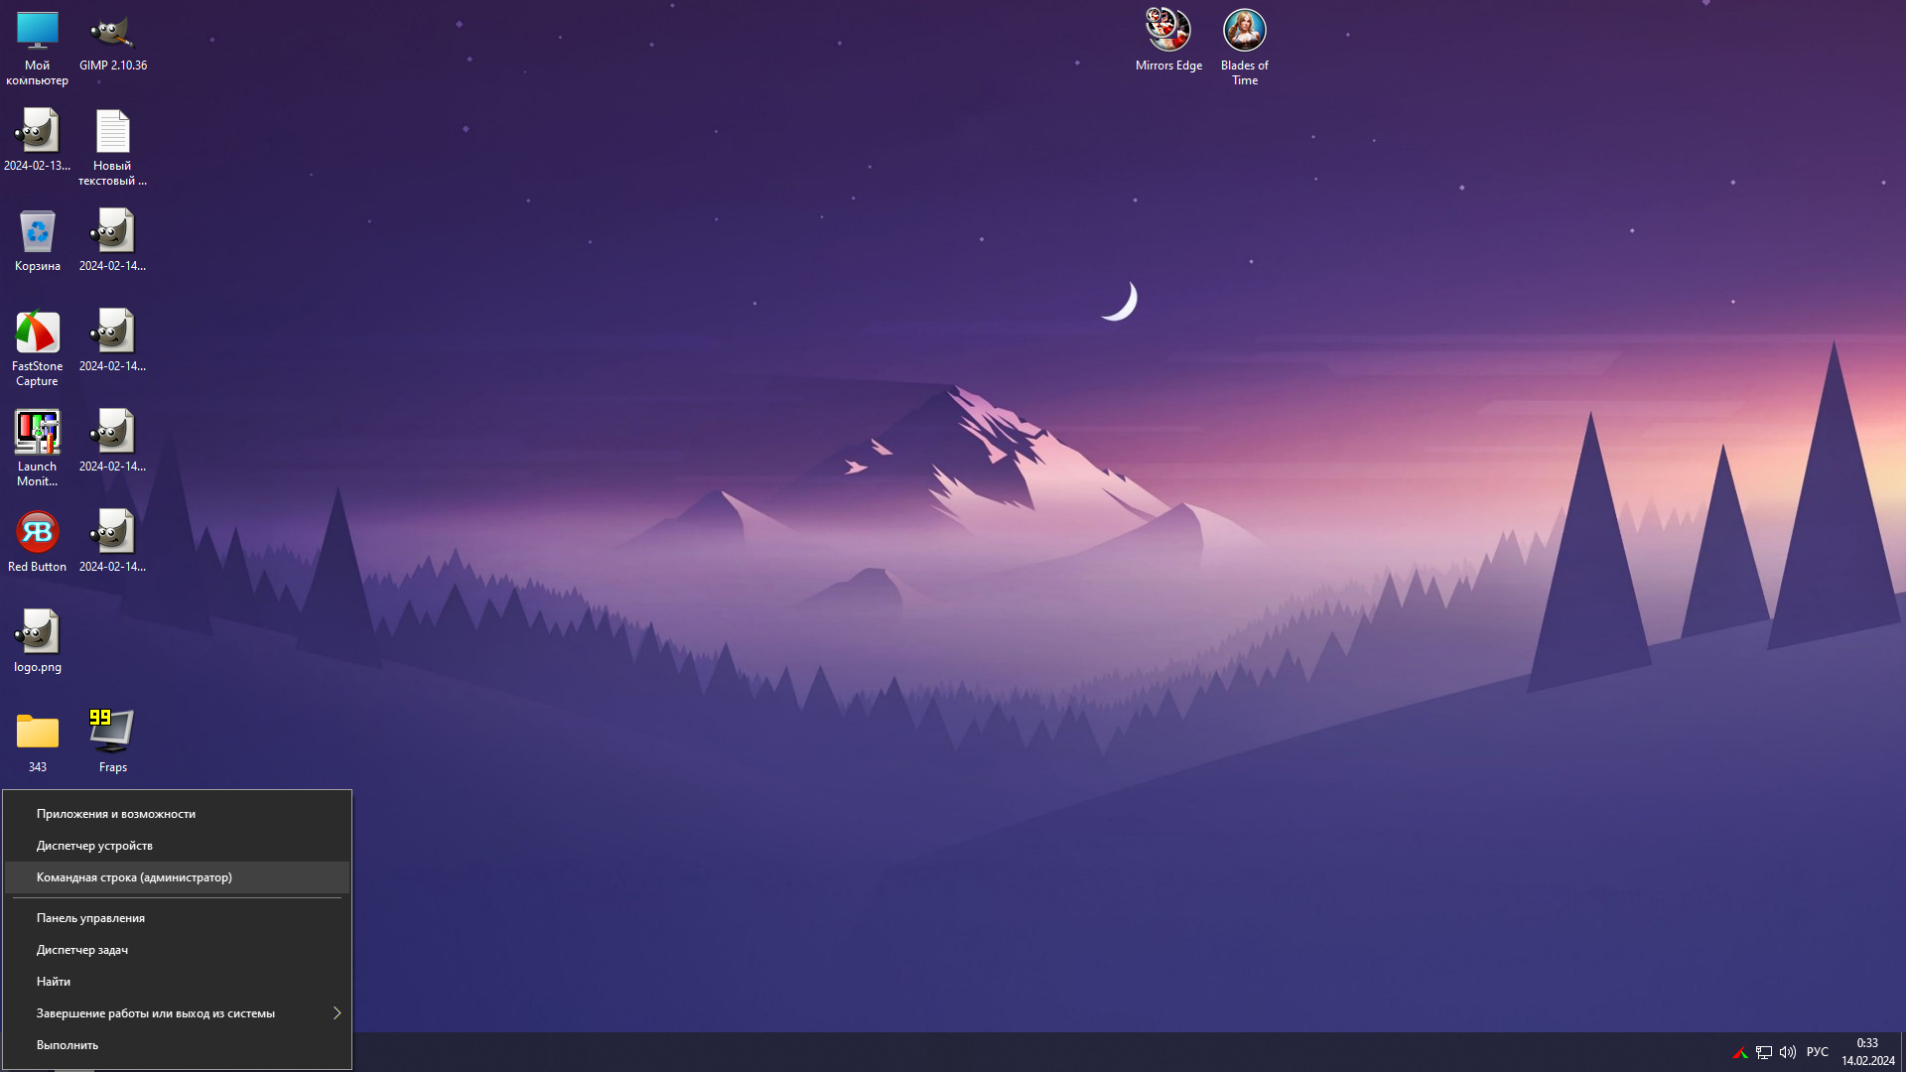Open Приложения и возможности option

pyautogui.click(x=115, y=813)
